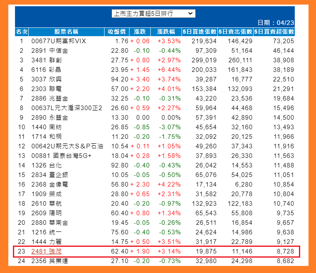Select stock name 00642U期元大S&P石油
This screenshot has width=316, height=273.
[x=67, y=146]
